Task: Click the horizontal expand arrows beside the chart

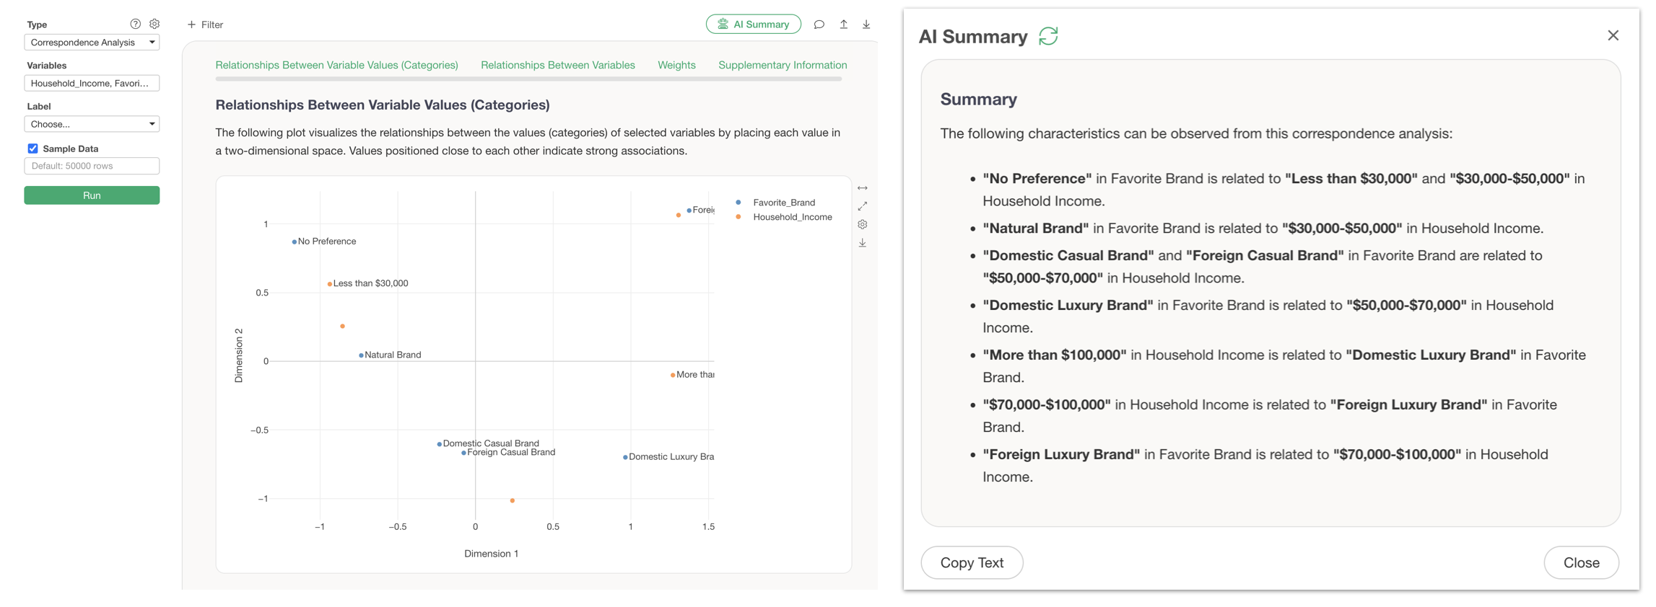Action: (863, 188)
